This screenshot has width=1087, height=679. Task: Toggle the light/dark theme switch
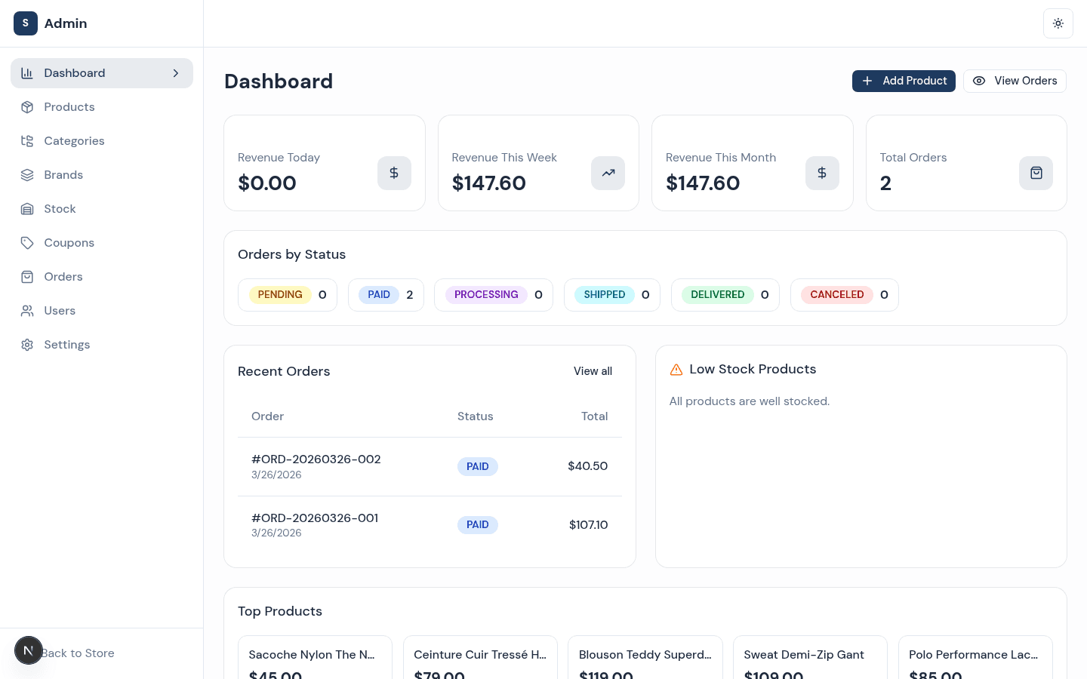1058,23
